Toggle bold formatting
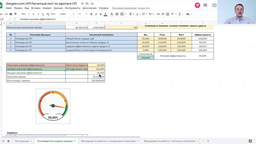The image size is (256, 144). (91, 14)
